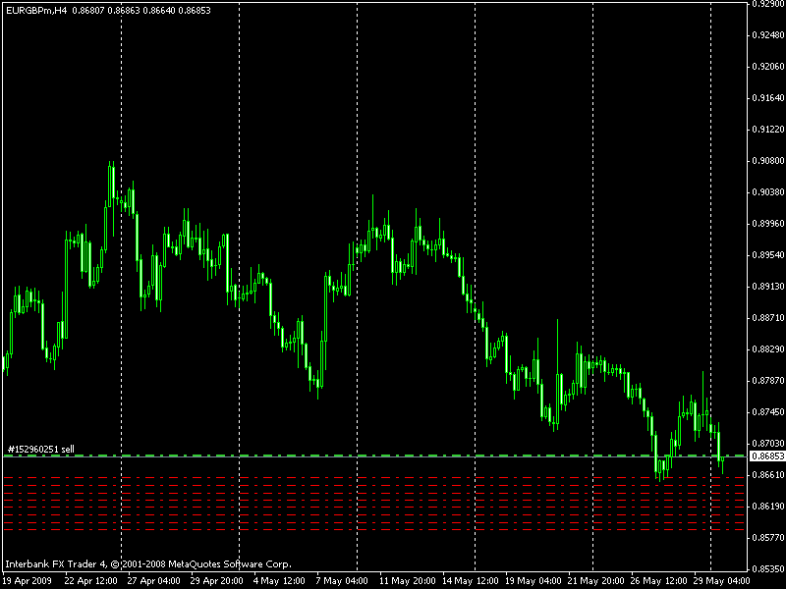This screenshot has width=786, height=589.
Task: Click the 0.85350 bottom price label
Action: click(x=765, y=569)
